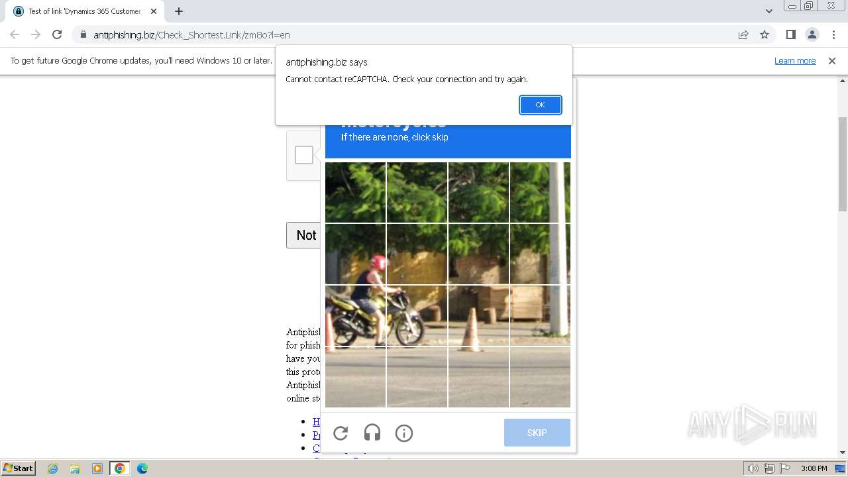Share this page icon

(x=743, y=34)
